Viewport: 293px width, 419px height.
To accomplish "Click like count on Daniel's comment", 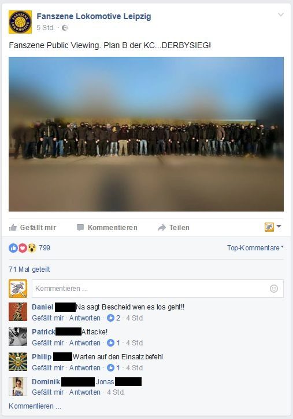I will (114, 318).
